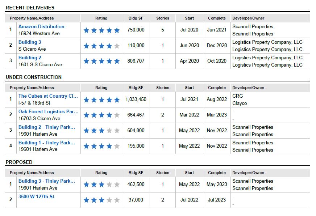The height and width of the screenshot is (216, 316).
Task: Open The Cubes at Country Club link
Action: (x=48, y=96)
